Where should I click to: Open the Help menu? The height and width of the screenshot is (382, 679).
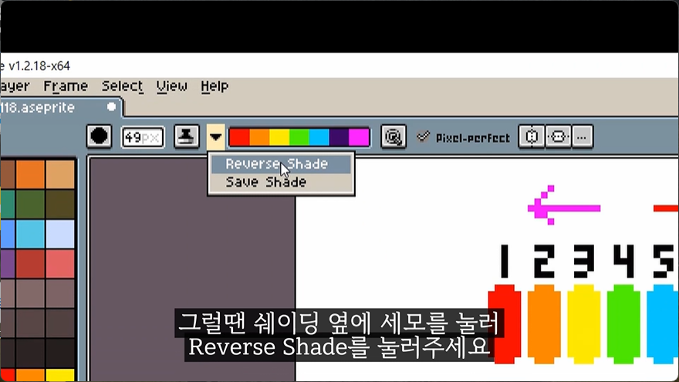215,86
